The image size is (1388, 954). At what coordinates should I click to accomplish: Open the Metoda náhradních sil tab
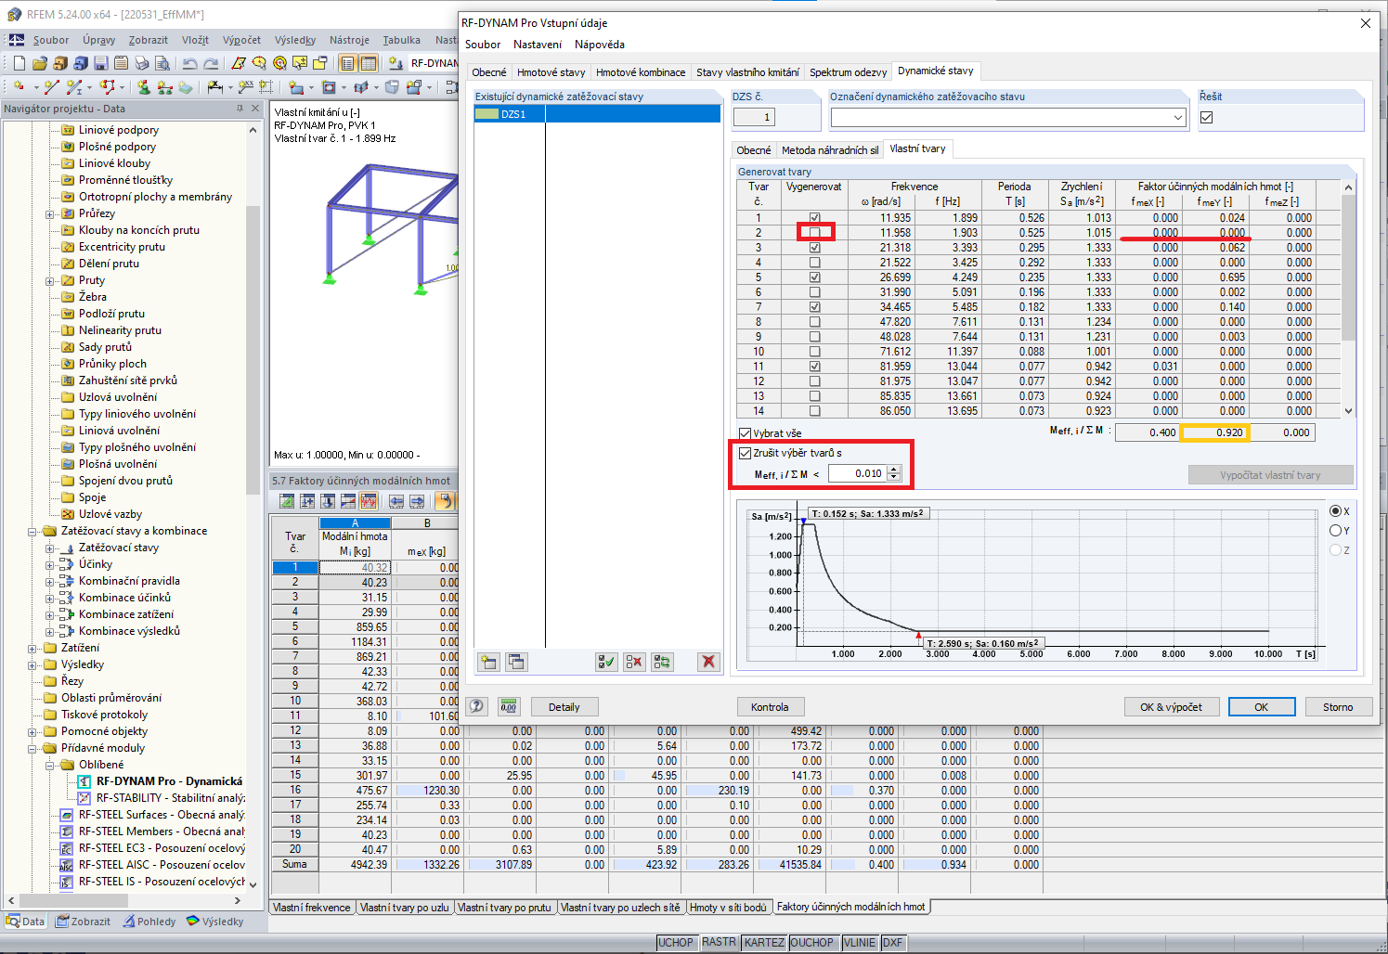(x=830, y=150)
